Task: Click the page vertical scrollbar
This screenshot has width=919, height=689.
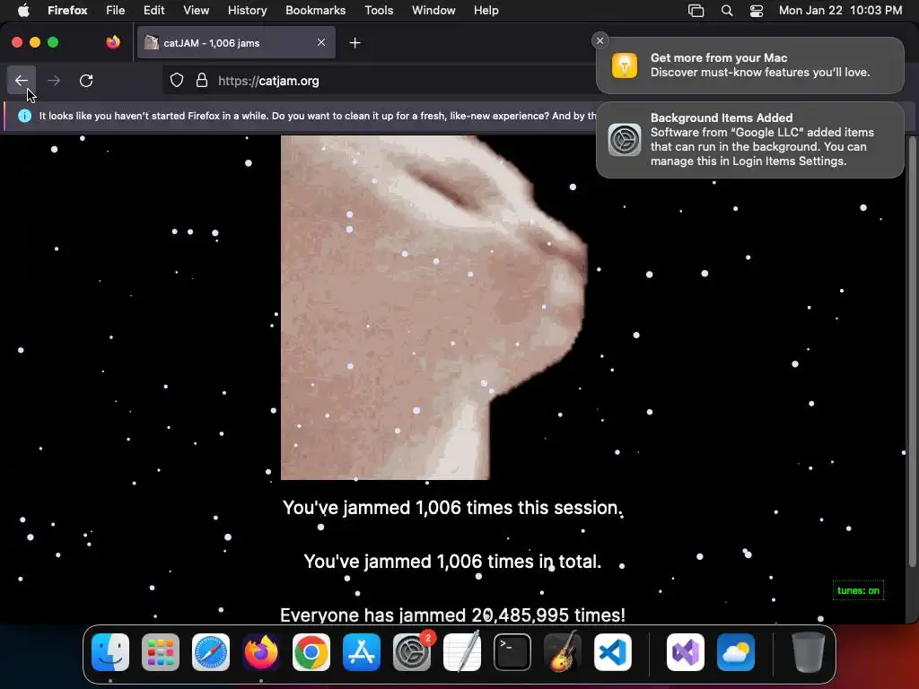Action: pyautogui.click(x=912, y=352)
